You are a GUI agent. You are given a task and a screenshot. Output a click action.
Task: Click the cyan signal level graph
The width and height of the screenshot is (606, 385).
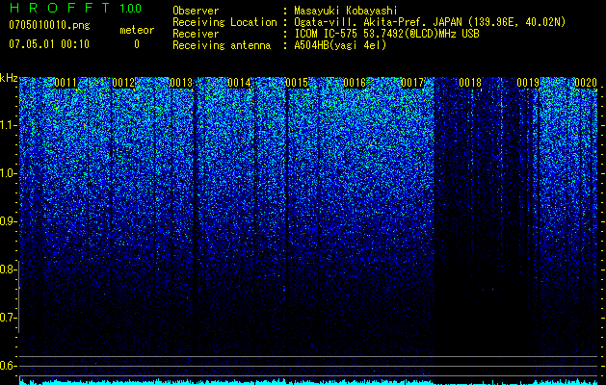[x=308, y=380]
